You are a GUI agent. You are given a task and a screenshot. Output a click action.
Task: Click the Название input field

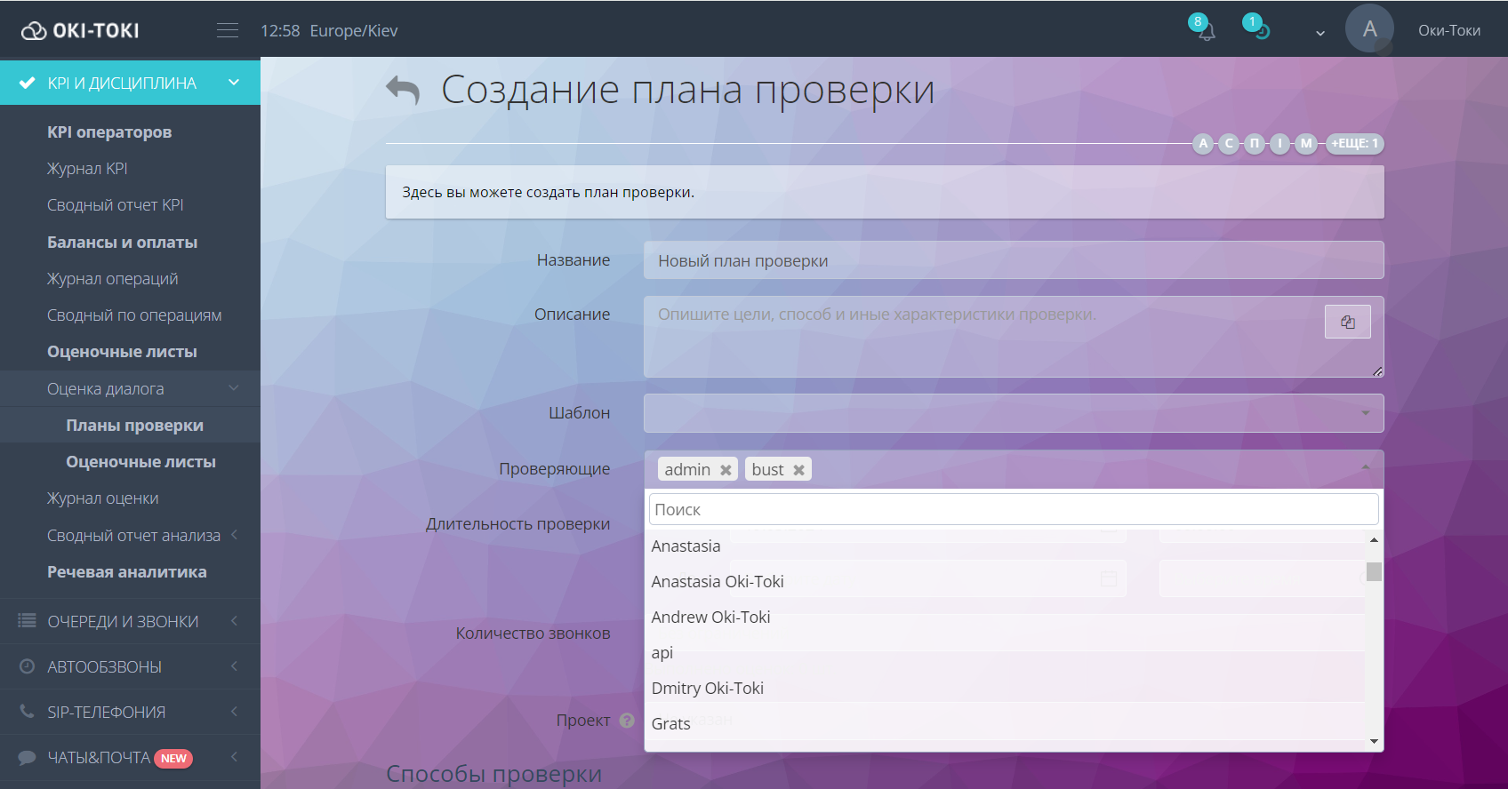(x=1014, y=260)
